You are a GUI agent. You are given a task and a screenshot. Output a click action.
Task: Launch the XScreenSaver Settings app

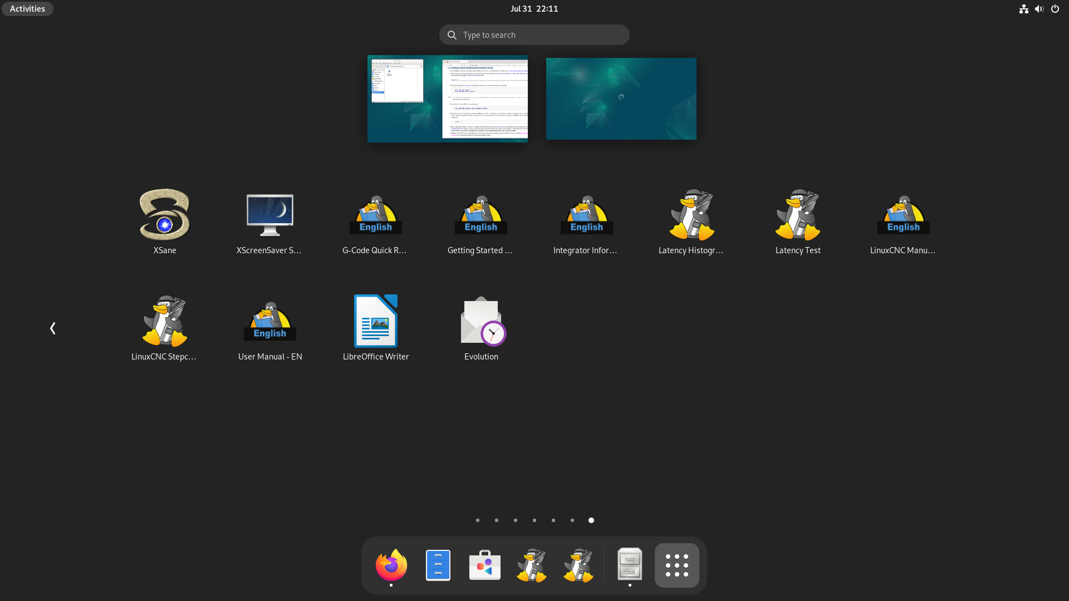[x=270, y=222]
